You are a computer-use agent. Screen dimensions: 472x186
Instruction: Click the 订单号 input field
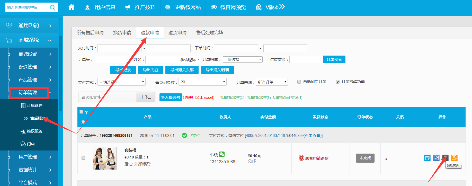tap(110, 60)
